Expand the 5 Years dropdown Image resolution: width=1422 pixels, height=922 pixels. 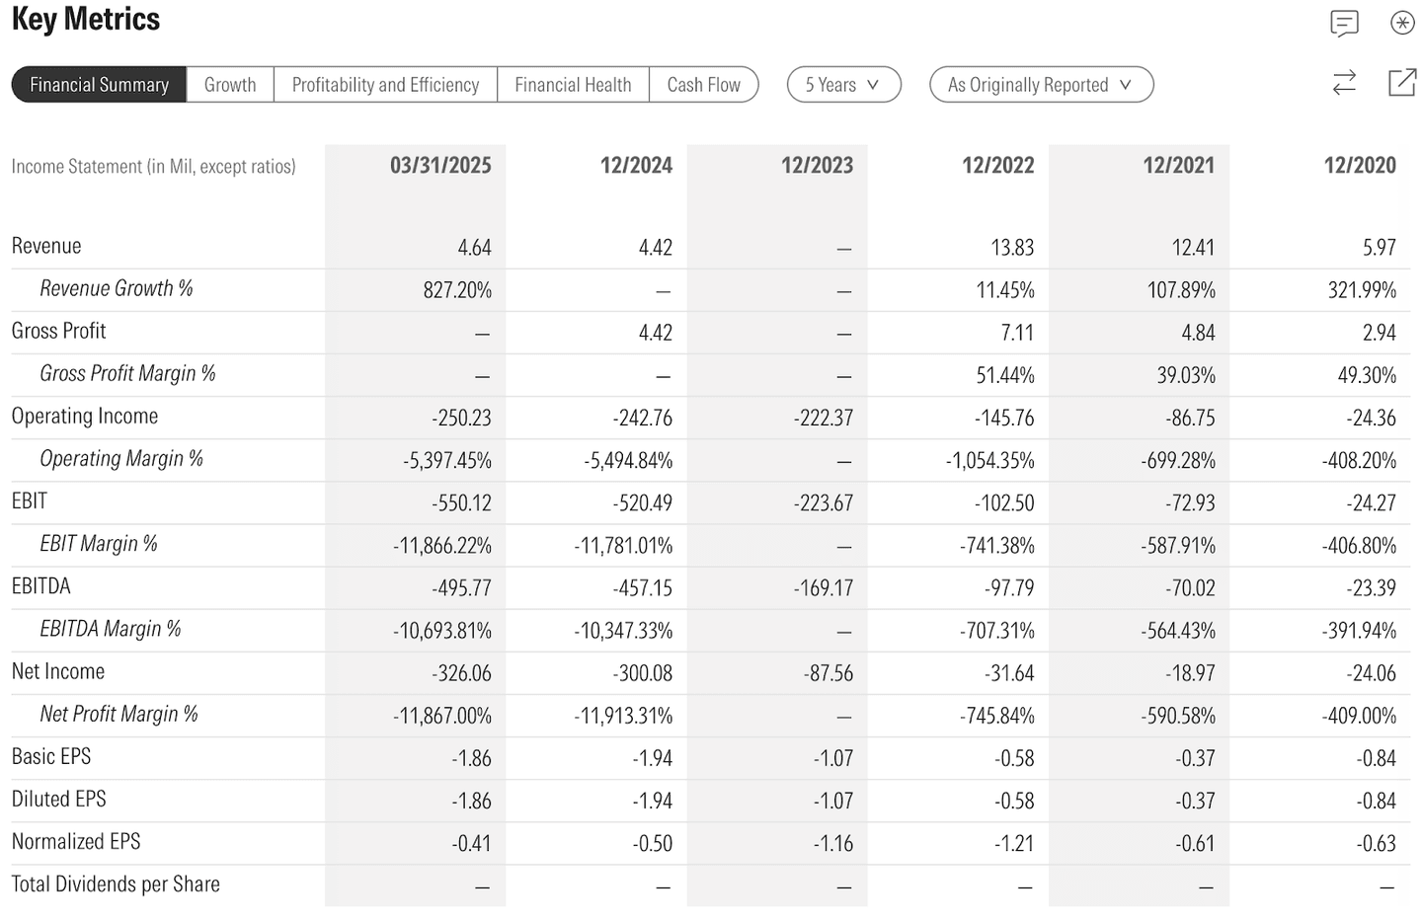[x=843, y=85]
